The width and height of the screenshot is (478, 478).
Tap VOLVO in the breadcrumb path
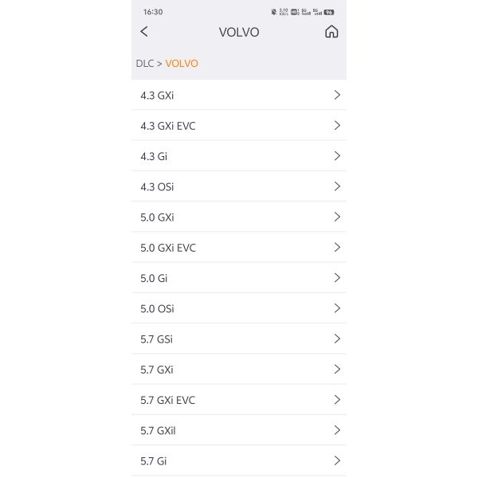182,64
